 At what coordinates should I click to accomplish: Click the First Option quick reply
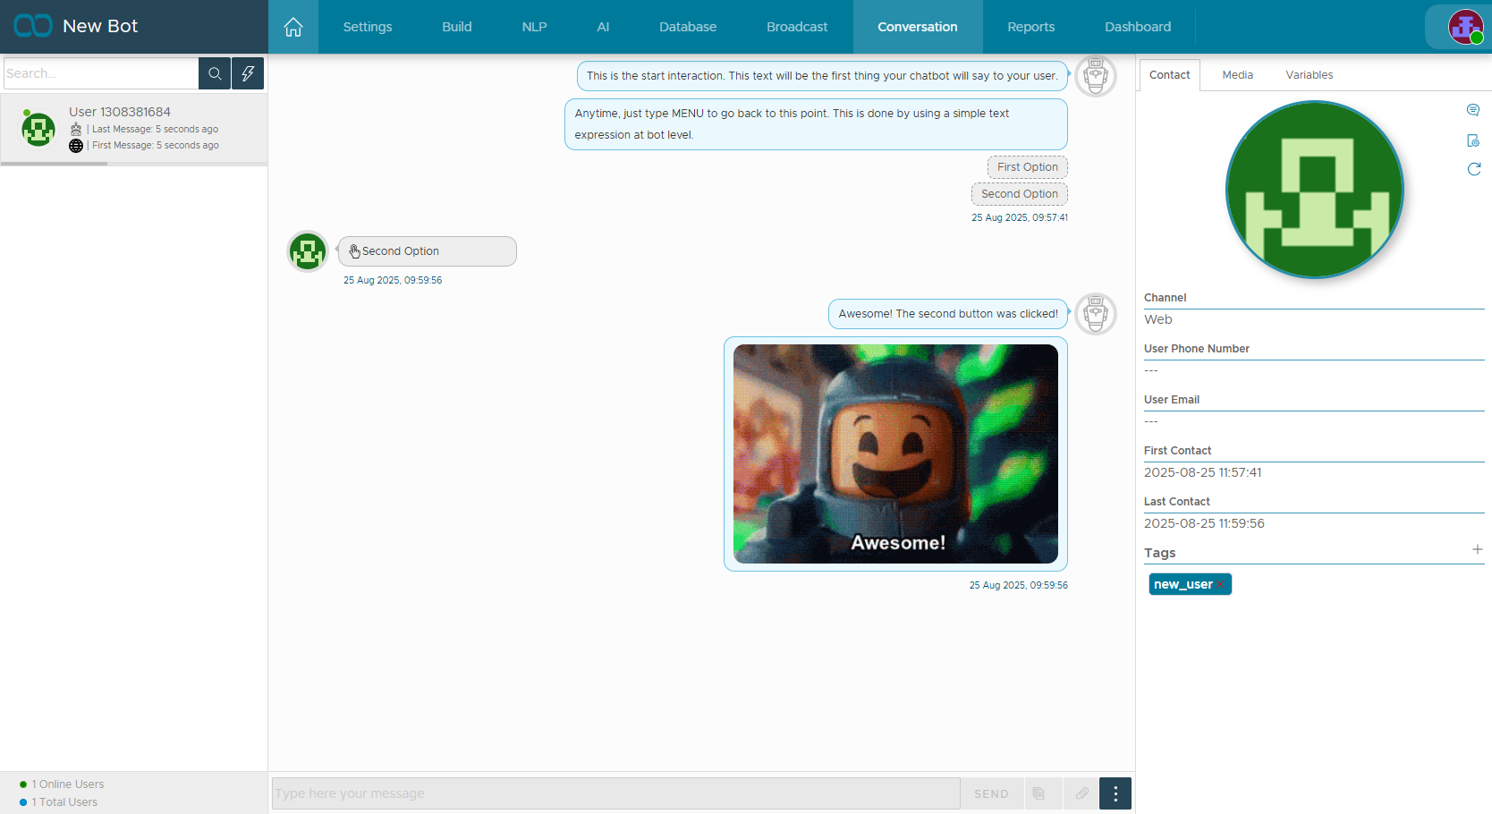click(1027, 167)
